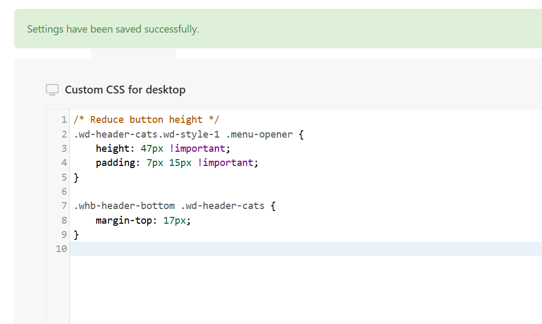
Task: Click line number 2 in gutter
Action: click(64, 134)
